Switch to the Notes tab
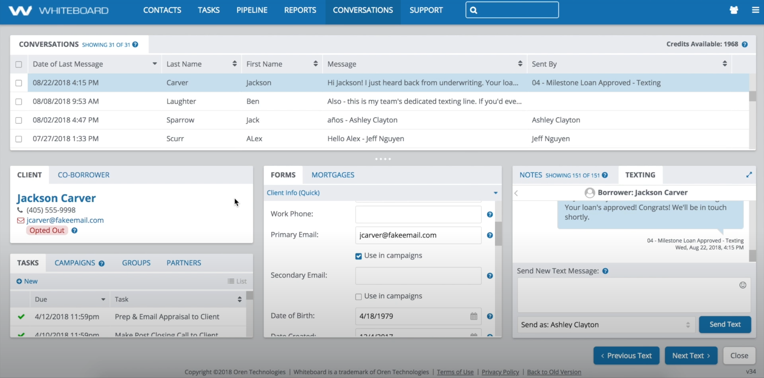The height and width of the screenshot is (378, 764). click(531, 175)
